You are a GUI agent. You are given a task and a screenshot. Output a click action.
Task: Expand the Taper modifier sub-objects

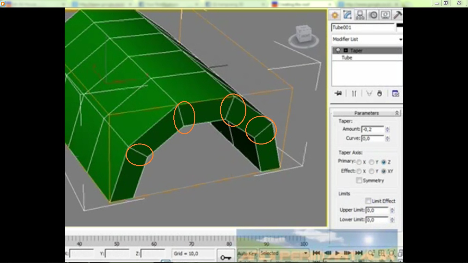[x=345, y=50]
